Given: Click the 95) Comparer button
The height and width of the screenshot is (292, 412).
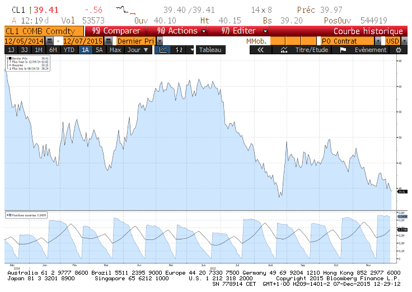Looking at the screenshot, I should click(116, 31).
